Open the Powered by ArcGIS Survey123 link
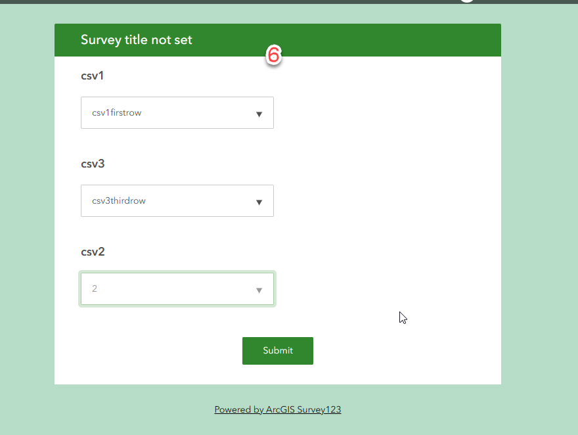This screenshot has width=578, height=435. [277, 409]
